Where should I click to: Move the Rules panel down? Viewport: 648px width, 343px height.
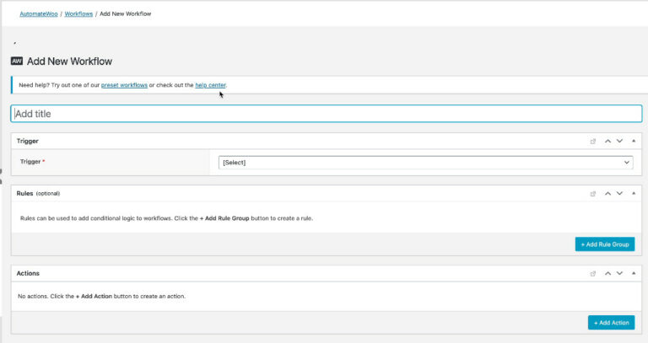[x=619, y=193]
